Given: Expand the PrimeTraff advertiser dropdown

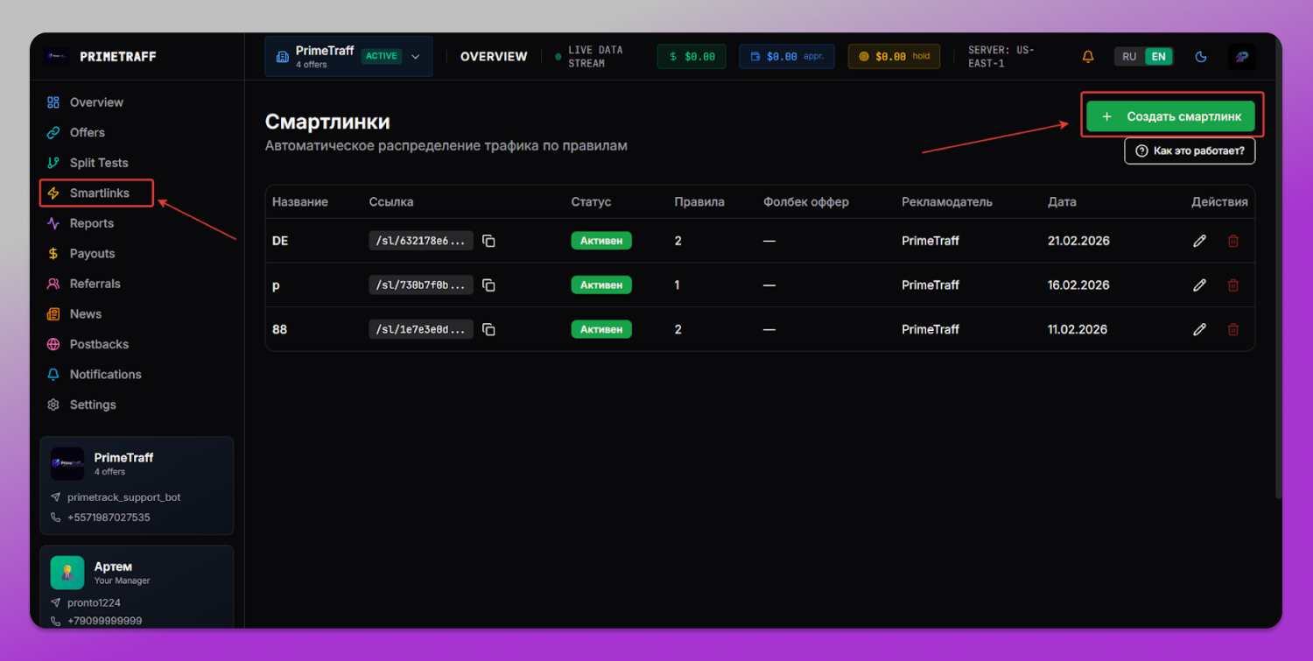Looking at the screenshot, I should point(348,56).
